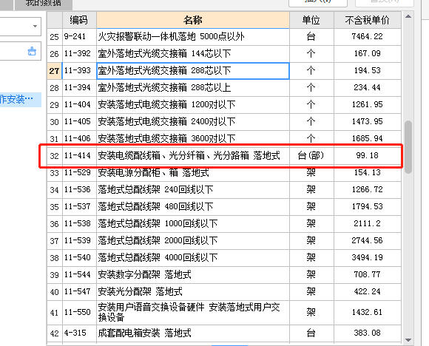Click the 不含税单价 column header
Screen dimensions: 429x346
pos(367,20)
